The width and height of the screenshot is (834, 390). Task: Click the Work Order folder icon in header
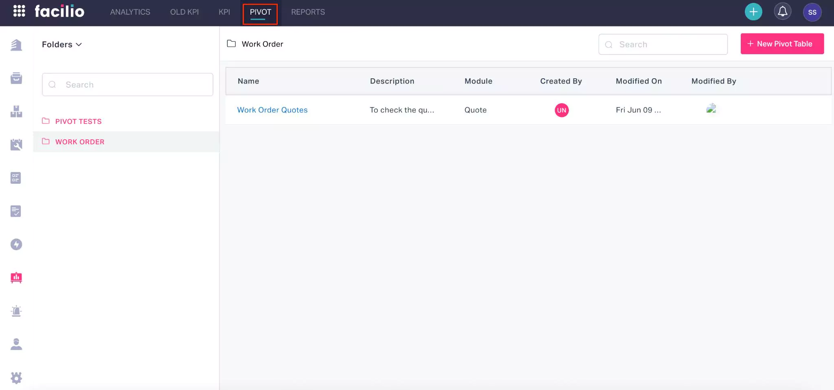pyautogui.click(x=231, y=44)
